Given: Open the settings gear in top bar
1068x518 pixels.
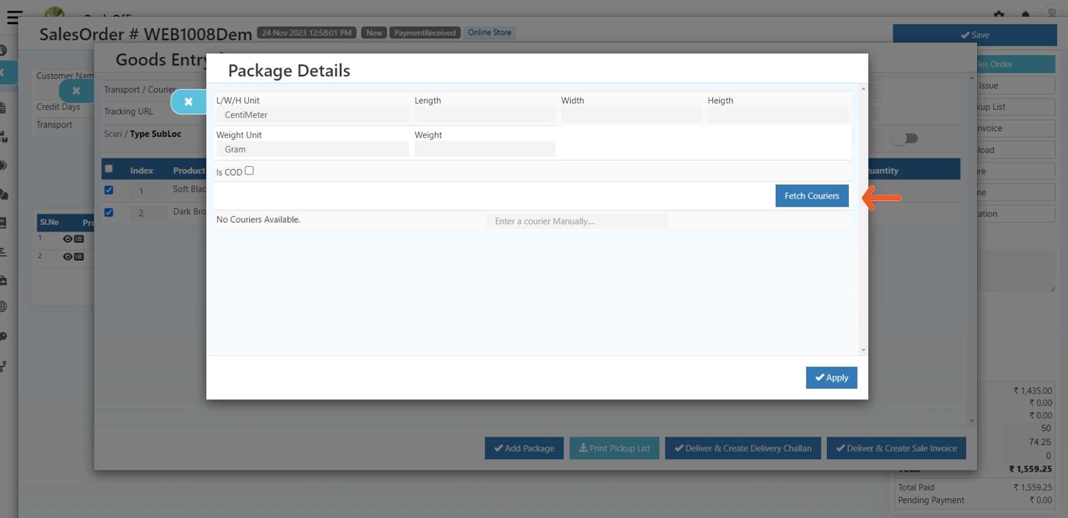Looking at the screenshot, I should (x=999, y=14).
